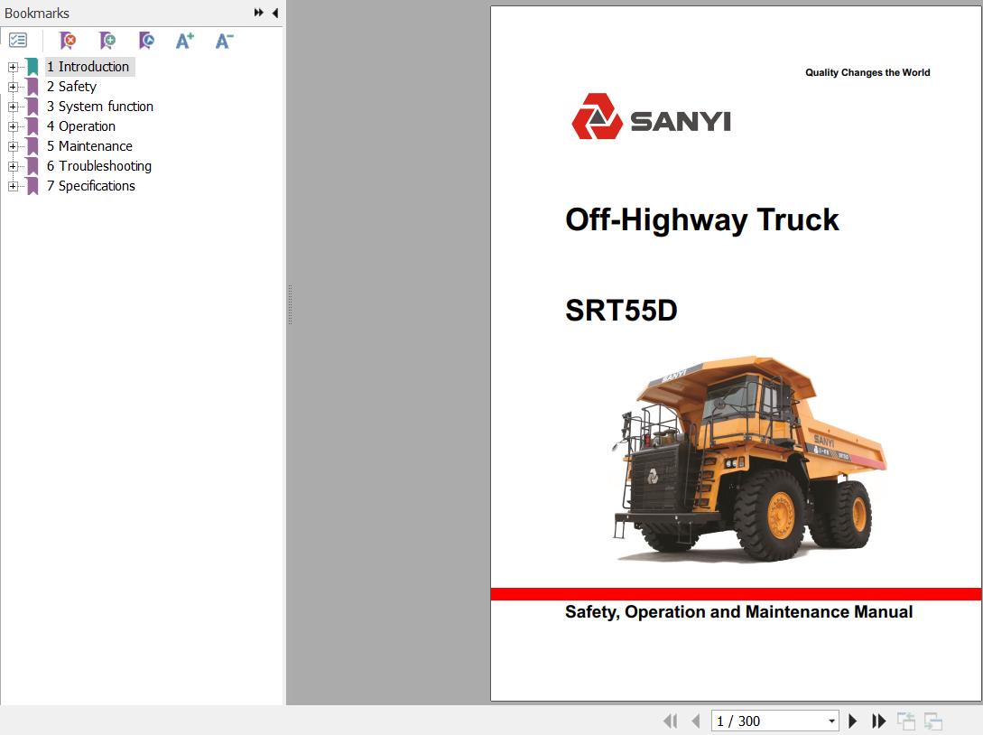
Task: Click the find current bookmark icon
Action: 146,41
